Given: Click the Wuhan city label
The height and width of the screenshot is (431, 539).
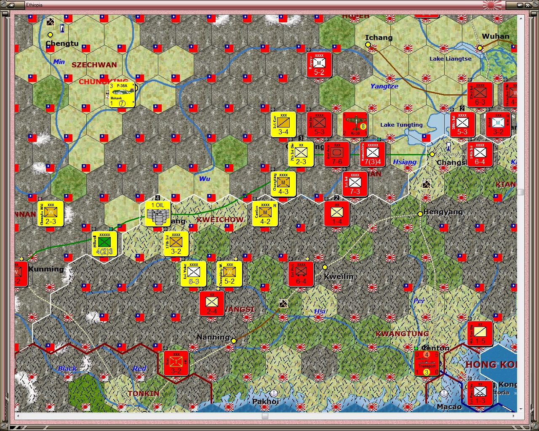Looking at the screenshot, I should (x=496, y=36).
